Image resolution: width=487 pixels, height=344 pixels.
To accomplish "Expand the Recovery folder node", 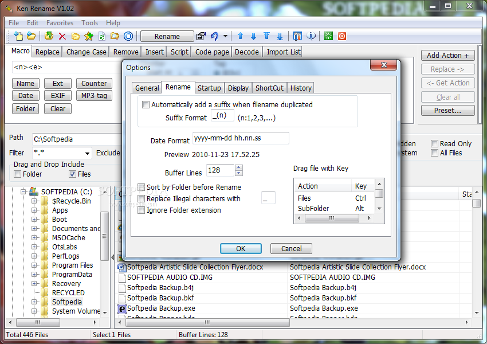I will point(34,284).
